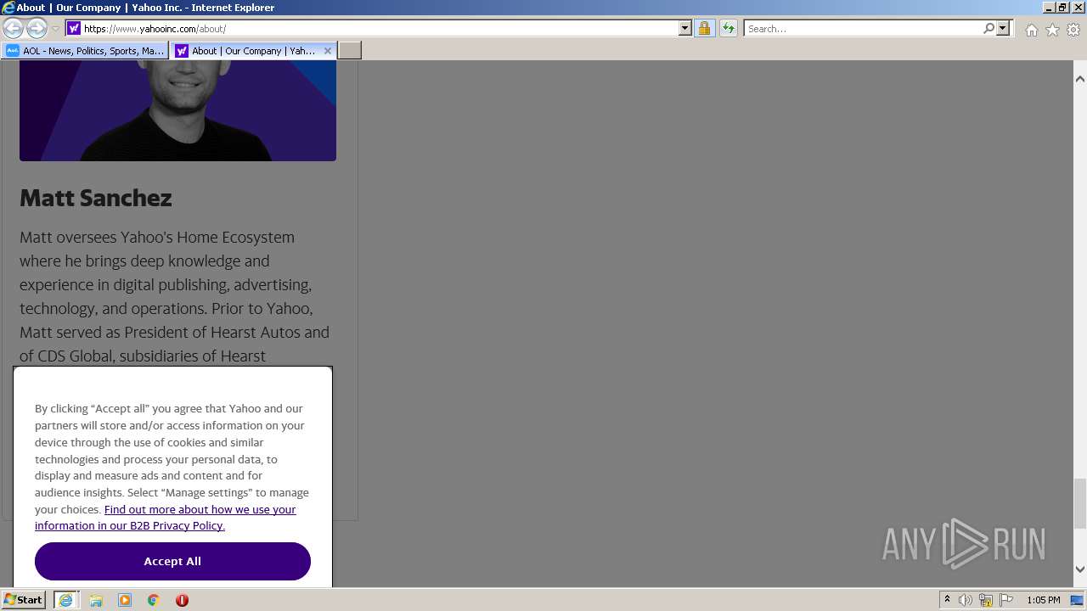
Task: Open the volume speaker tray icon
Action: point(966,600)
